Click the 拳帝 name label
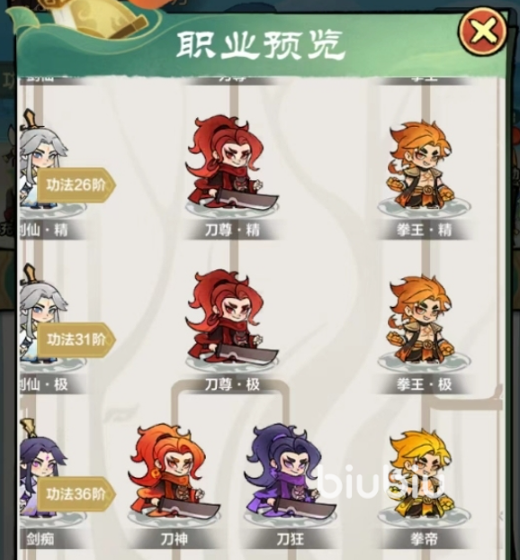The image size is (520, 560). pos(424,539)
